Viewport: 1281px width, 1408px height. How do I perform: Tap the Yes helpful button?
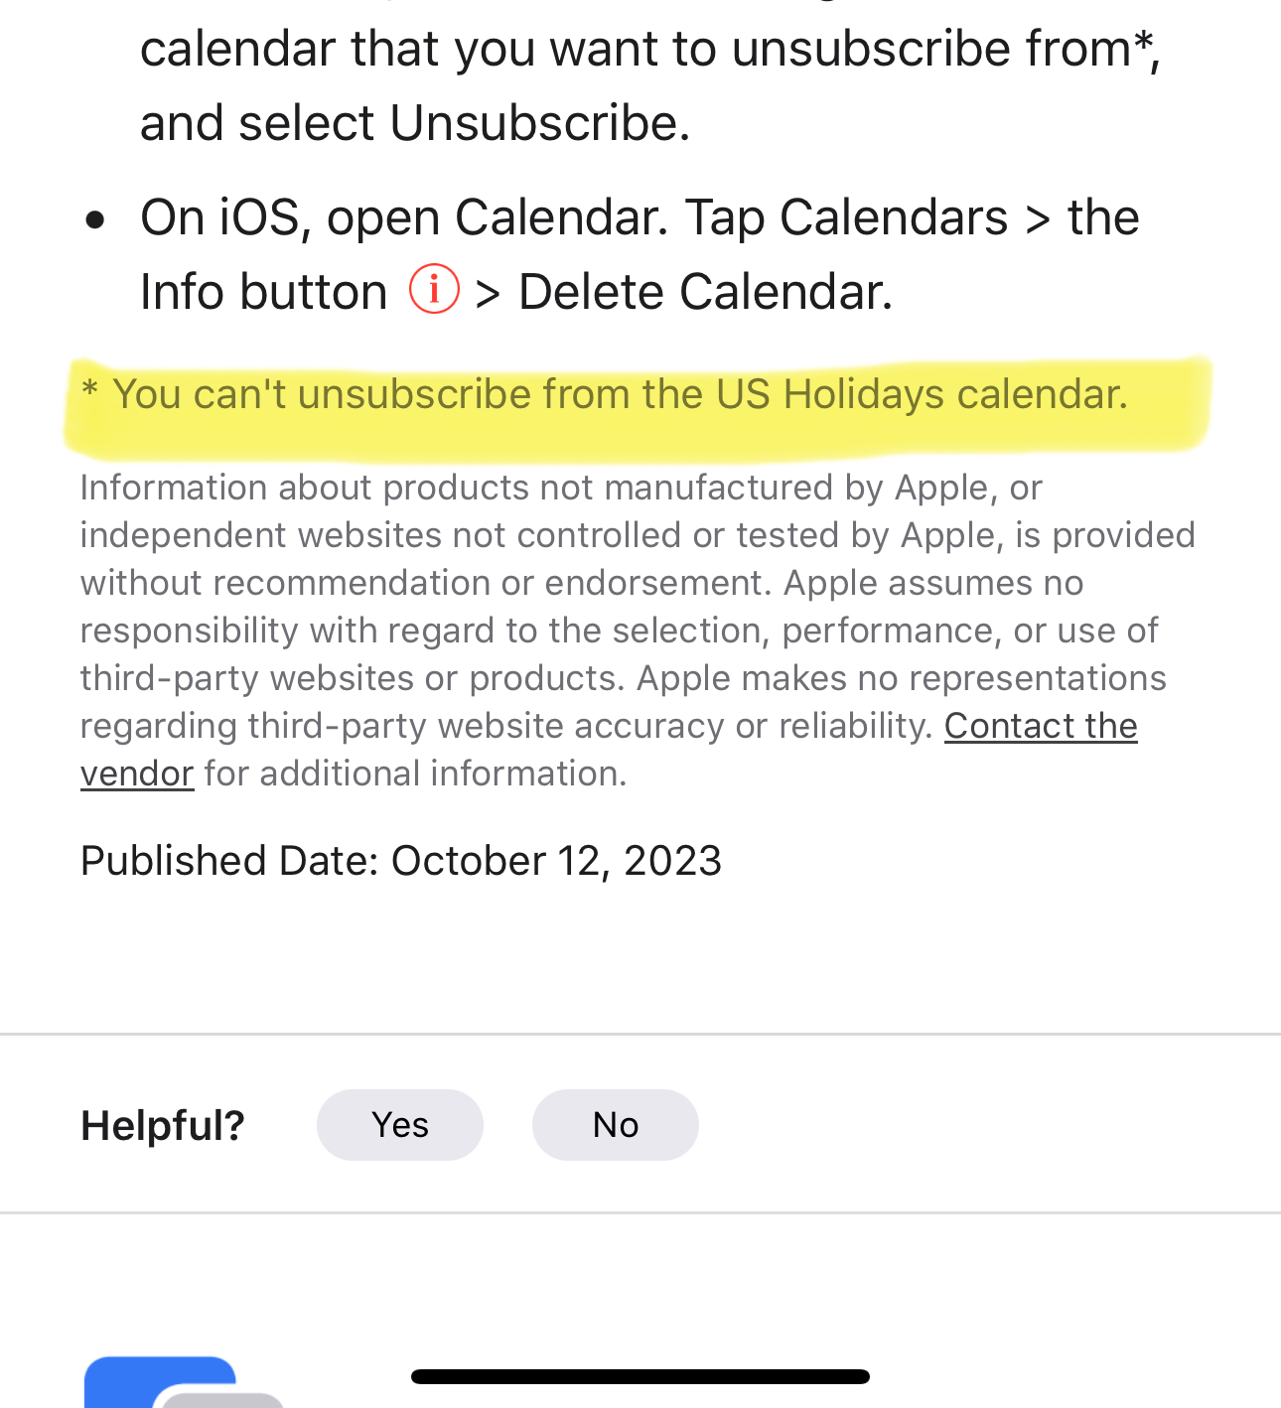point(399,1125)
